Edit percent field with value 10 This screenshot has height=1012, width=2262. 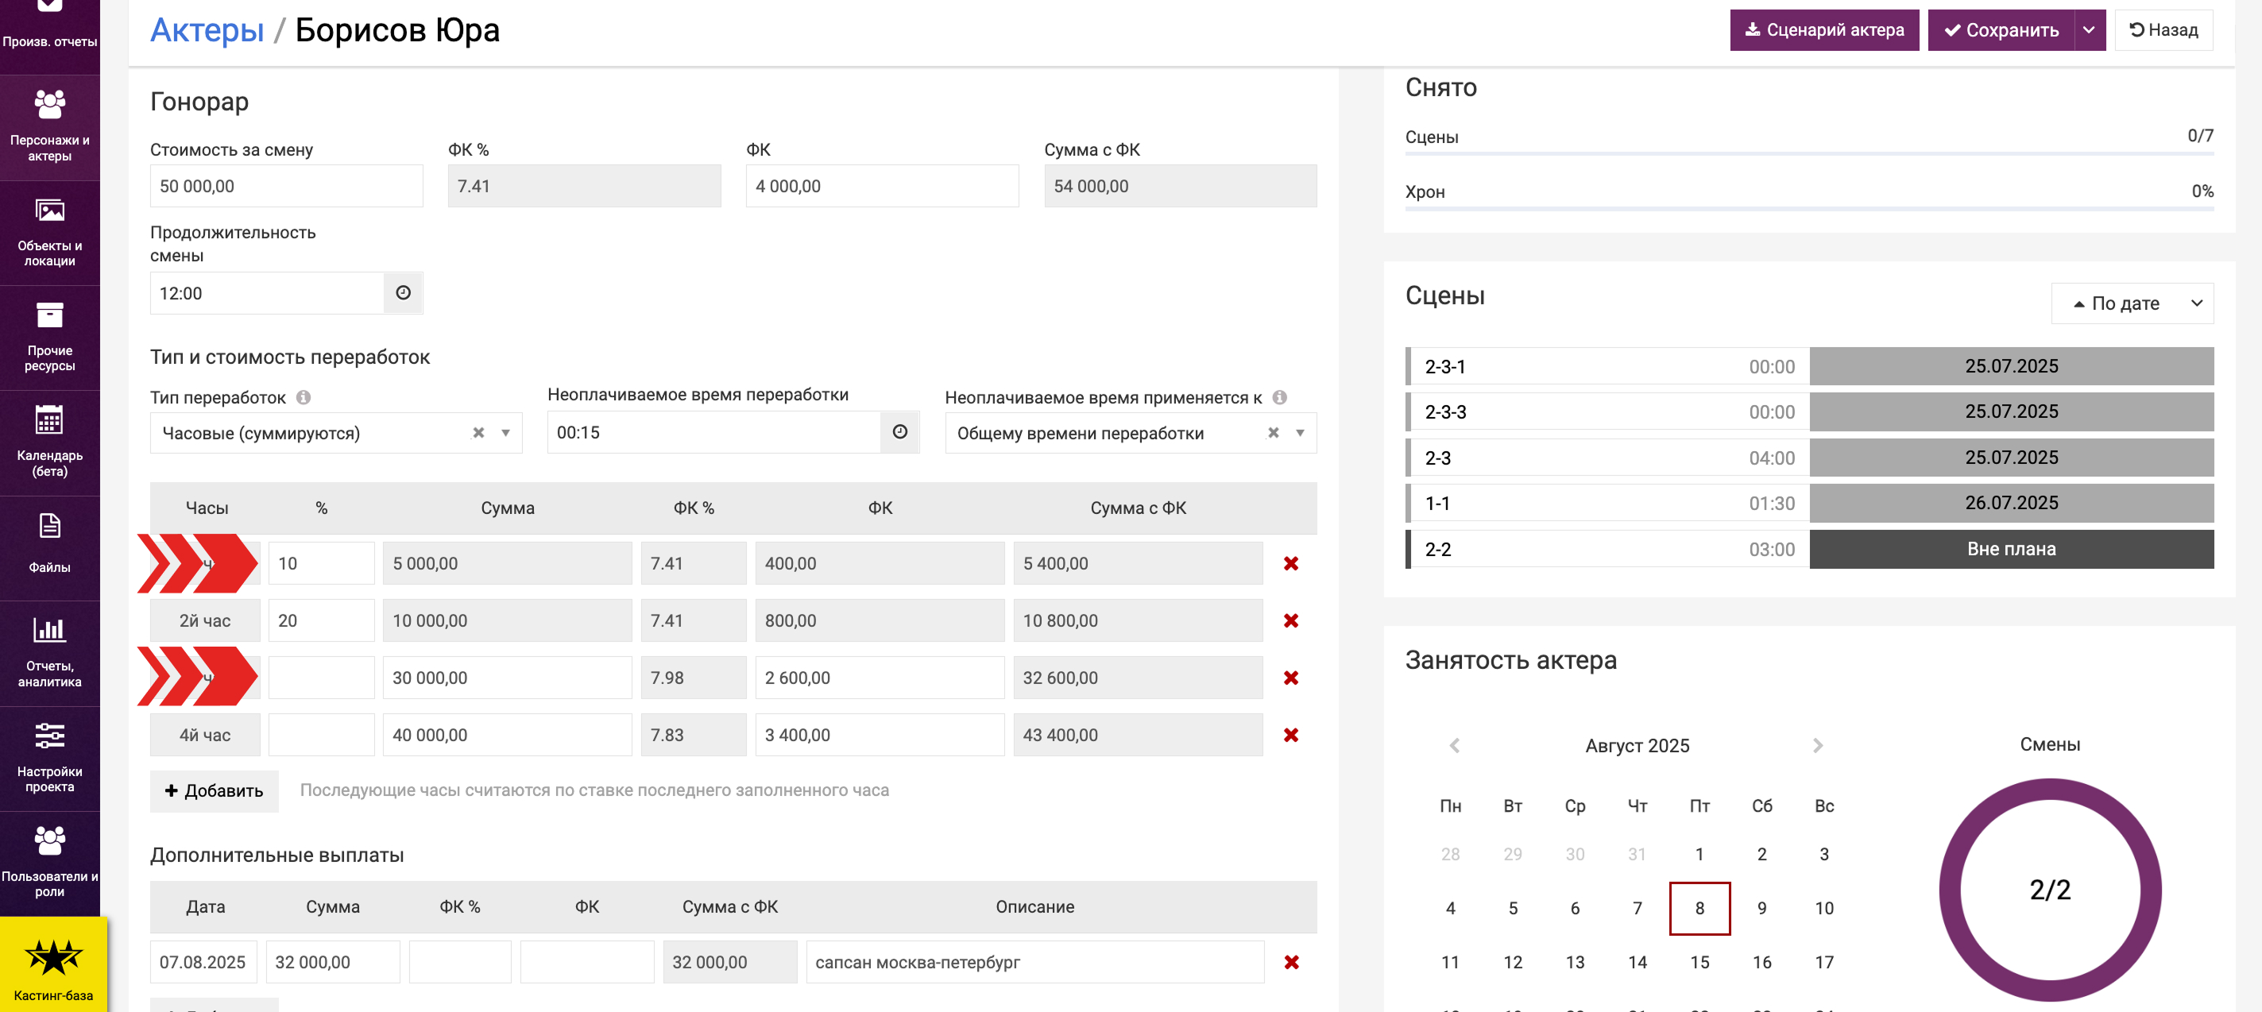pos(322,563)
